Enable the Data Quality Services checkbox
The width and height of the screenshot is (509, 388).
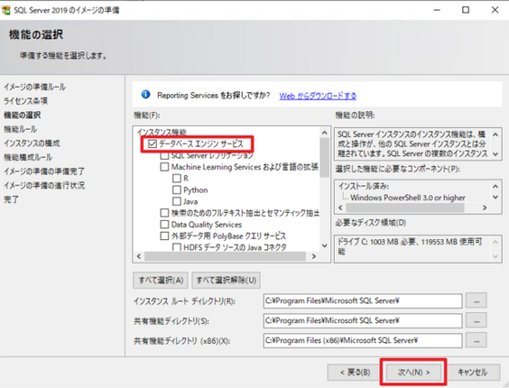[164, 225]
